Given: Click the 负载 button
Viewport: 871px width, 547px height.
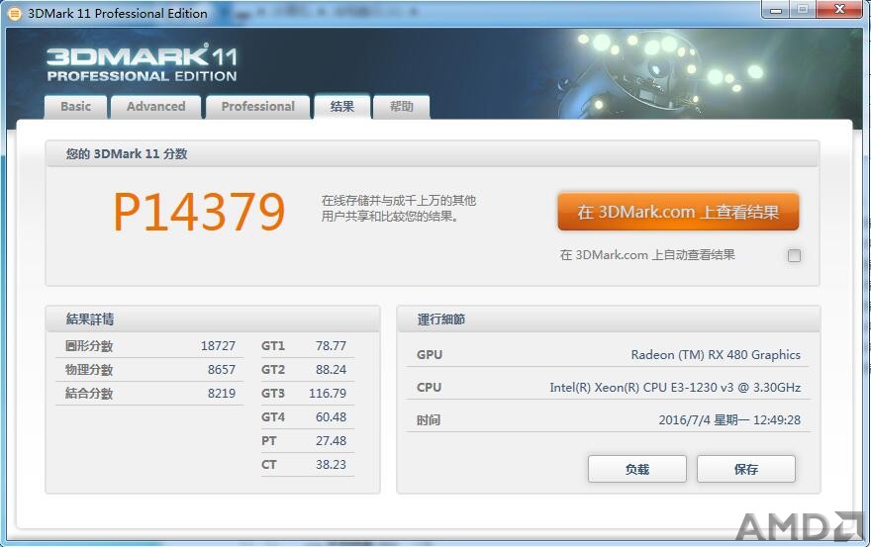Looking at the screenshot, I should tap(637, 469).
